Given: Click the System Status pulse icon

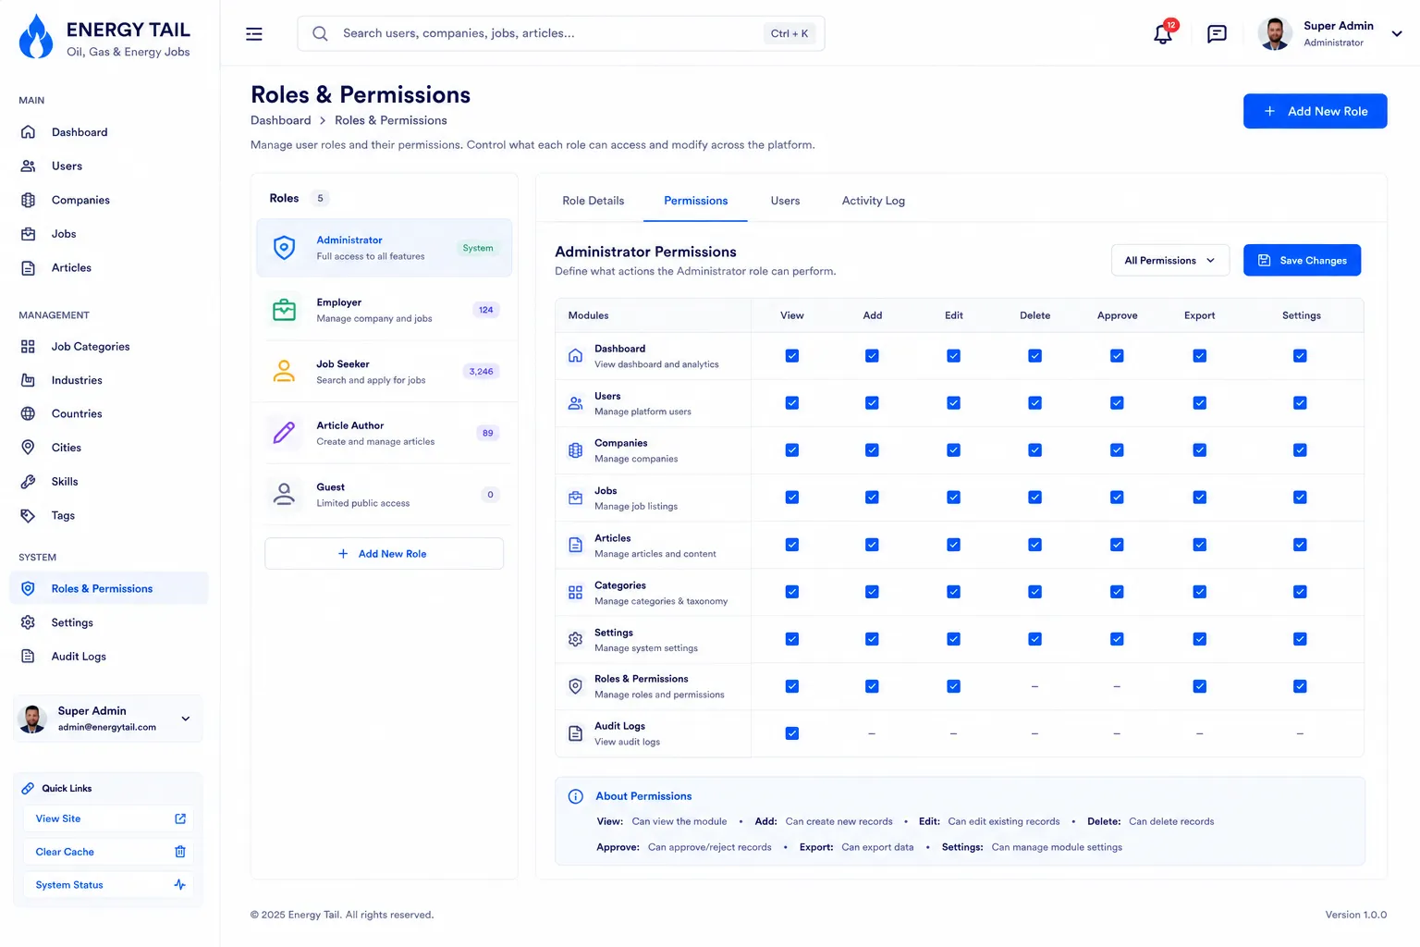Looking at the screenshot, I should pyautogui.click(x=180, y=885).
